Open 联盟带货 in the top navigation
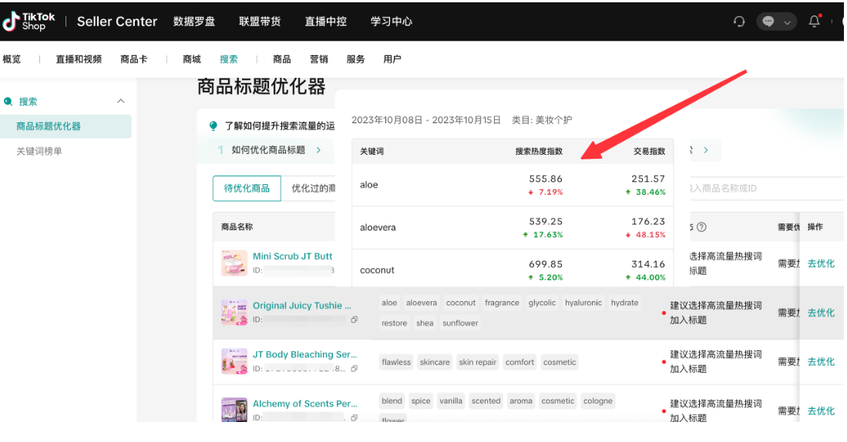Viewport: 847px width, 442px height. pos(260,22)
